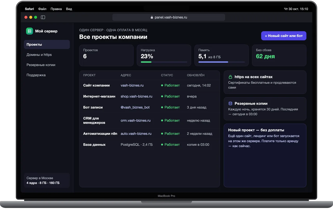
Task: Open the Резервные копии info card
Action: (x=265, y=109)
